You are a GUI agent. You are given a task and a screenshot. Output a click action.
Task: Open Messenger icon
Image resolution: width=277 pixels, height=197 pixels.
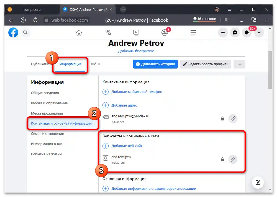tap(235, 32)
